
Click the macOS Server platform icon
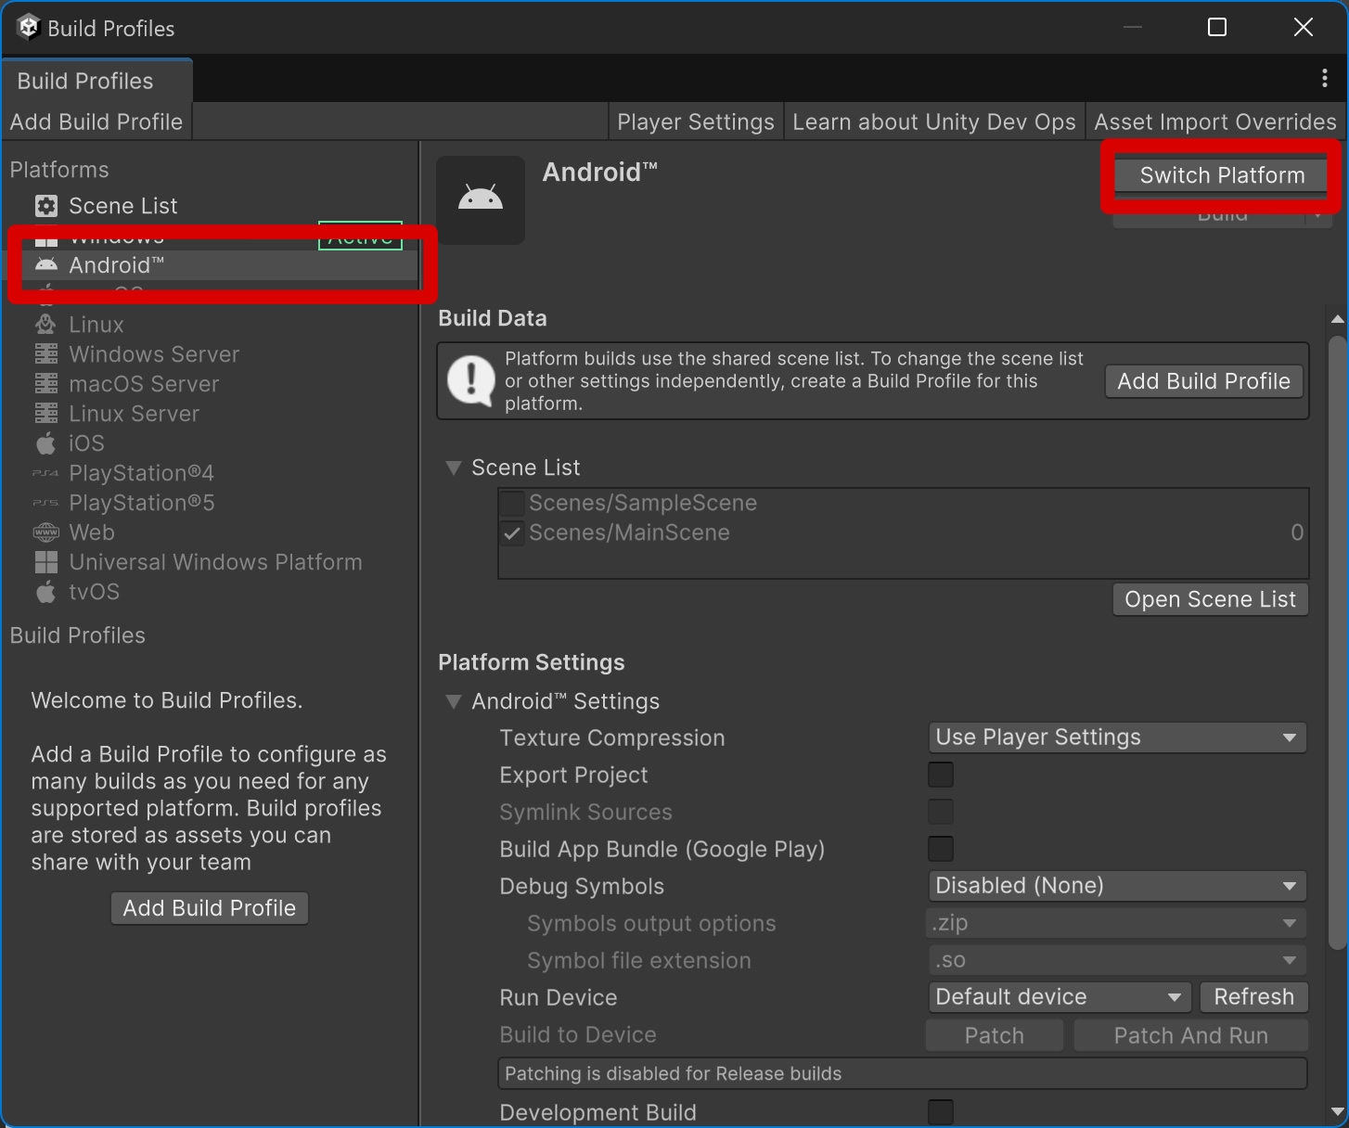tap(45, 384)
